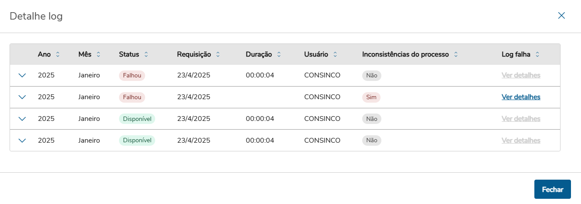The image size is (581, 204).
Task: Expand the fourth log row chevron
Action: pyautogui.click(x=23, y=140)
